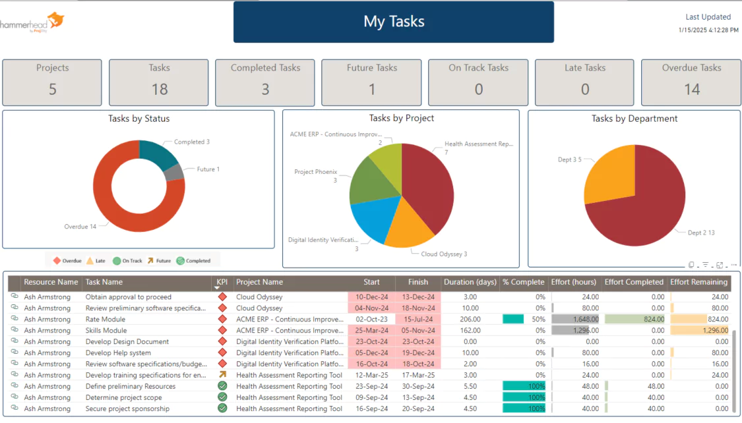Toggle the Future legend item

point(159,260)
